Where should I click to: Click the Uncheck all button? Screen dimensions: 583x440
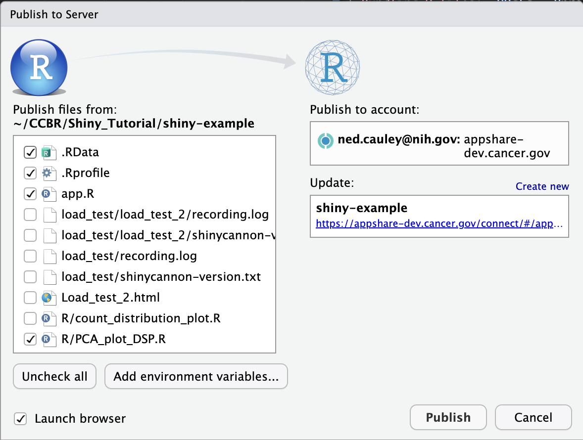point(54,377)
